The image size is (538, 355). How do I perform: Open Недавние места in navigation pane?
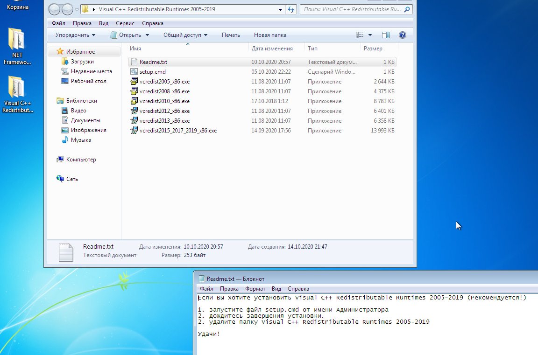point(91,71)
